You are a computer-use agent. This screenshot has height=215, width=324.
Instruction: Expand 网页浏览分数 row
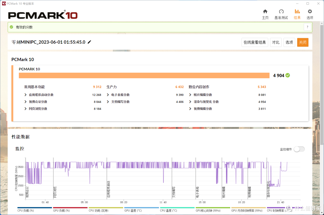[25, 109]
